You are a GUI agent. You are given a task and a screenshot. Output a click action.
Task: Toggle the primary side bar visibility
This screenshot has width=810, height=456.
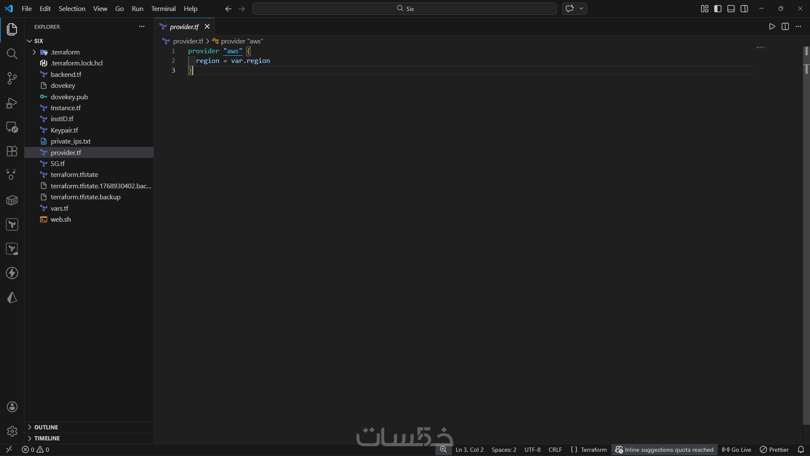point(718,9)
